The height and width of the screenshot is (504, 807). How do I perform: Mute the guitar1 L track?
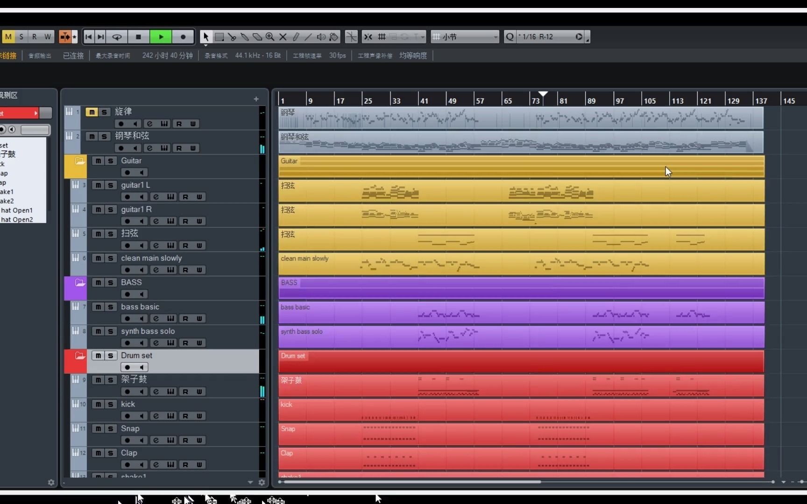(98, 185)
